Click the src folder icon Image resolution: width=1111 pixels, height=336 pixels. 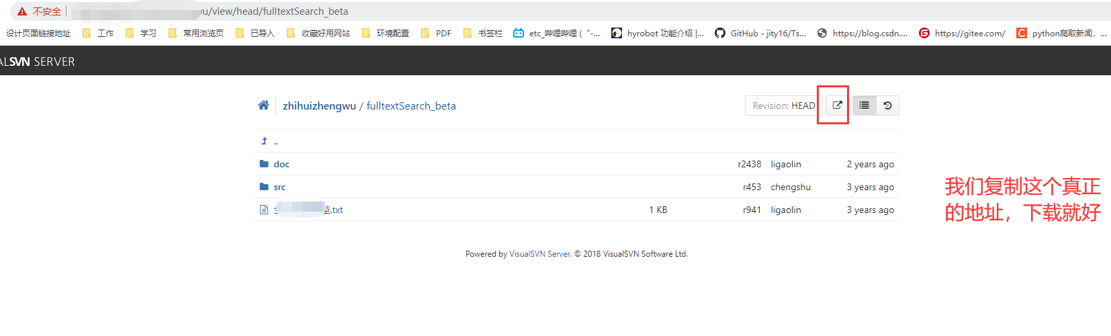tap(264, 187)
